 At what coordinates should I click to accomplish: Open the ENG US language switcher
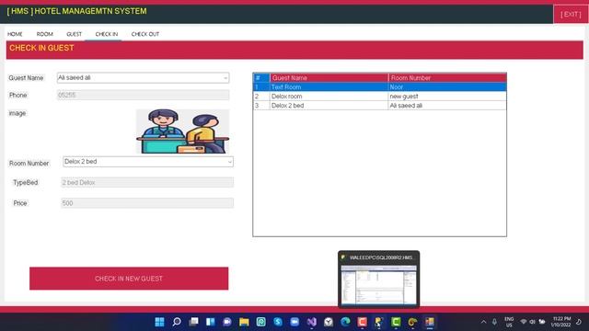coord(509,322)
